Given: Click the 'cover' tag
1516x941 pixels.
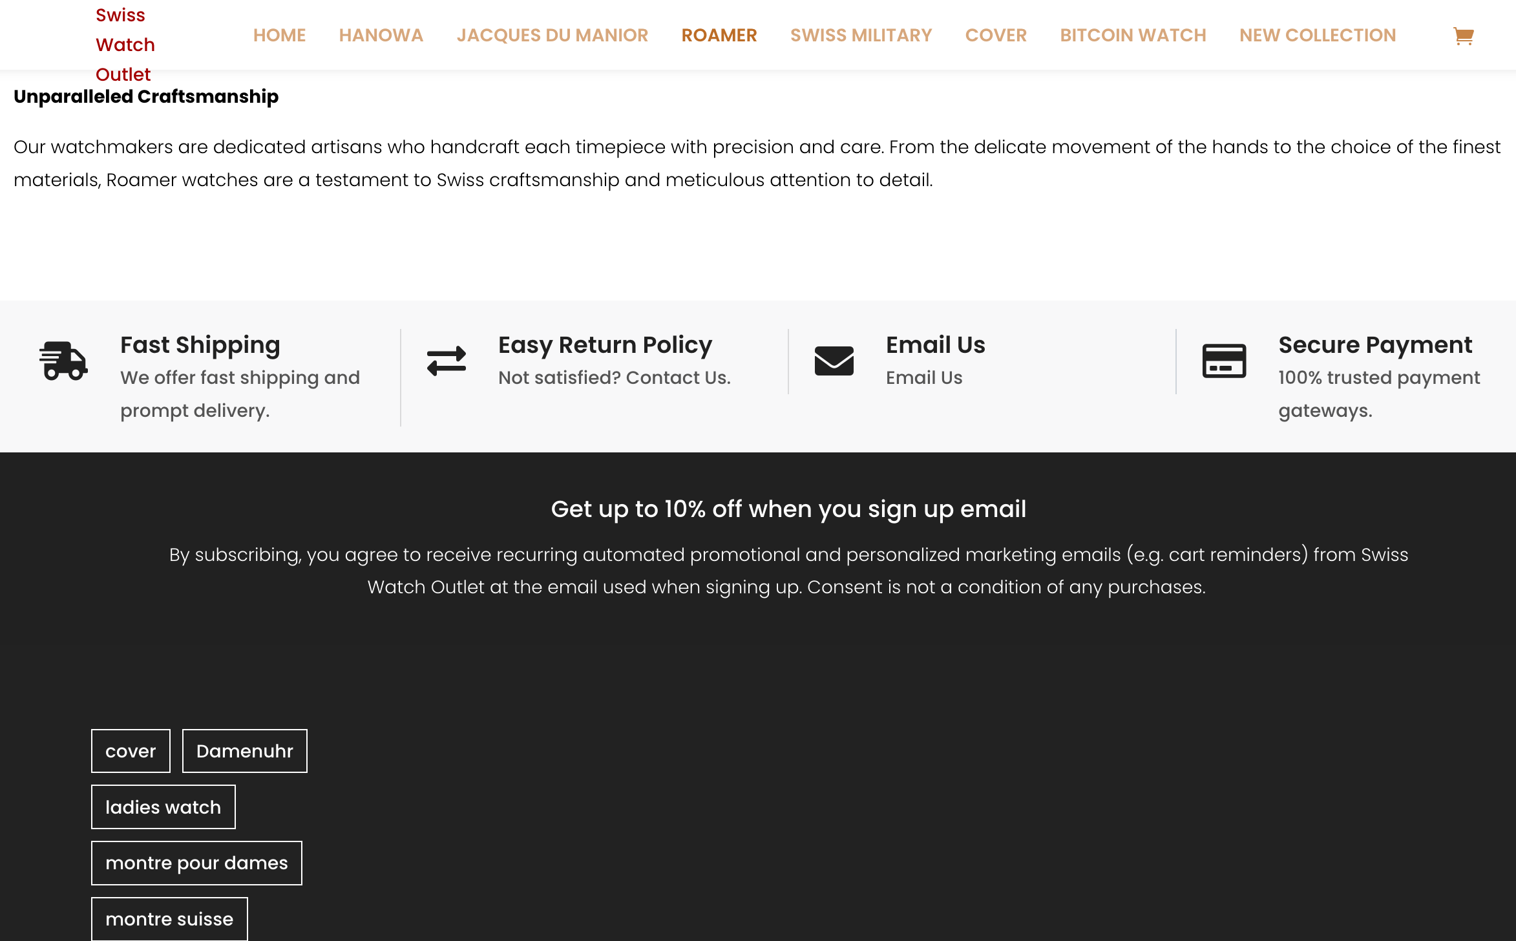Looking at the screenshot, I should (131, 751).
